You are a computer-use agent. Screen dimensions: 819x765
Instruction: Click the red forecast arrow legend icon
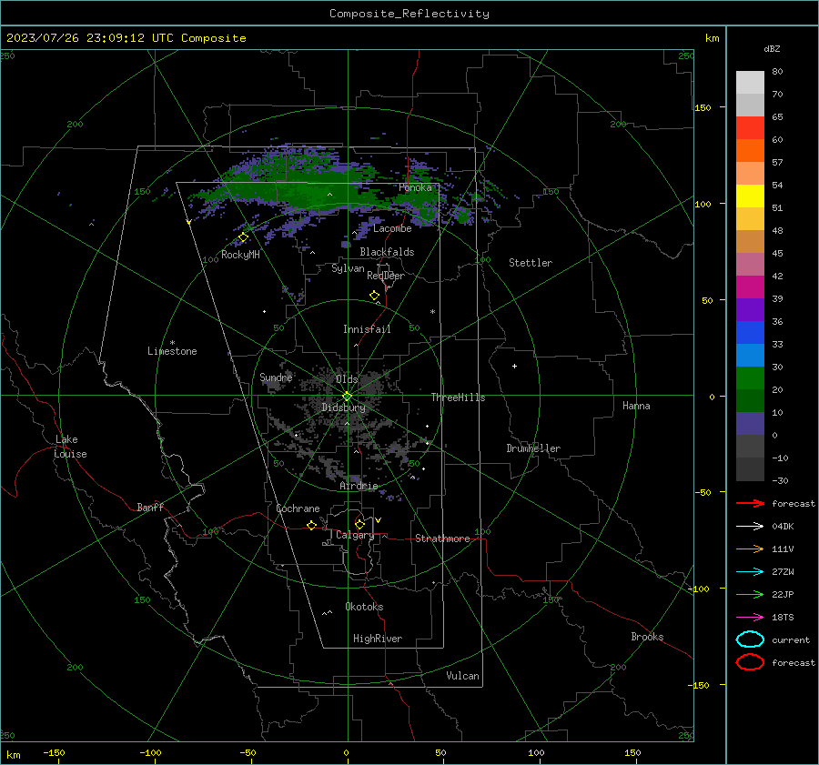pos(750,503)
